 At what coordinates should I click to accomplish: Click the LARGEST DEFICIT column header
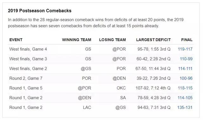coord(153,40)
